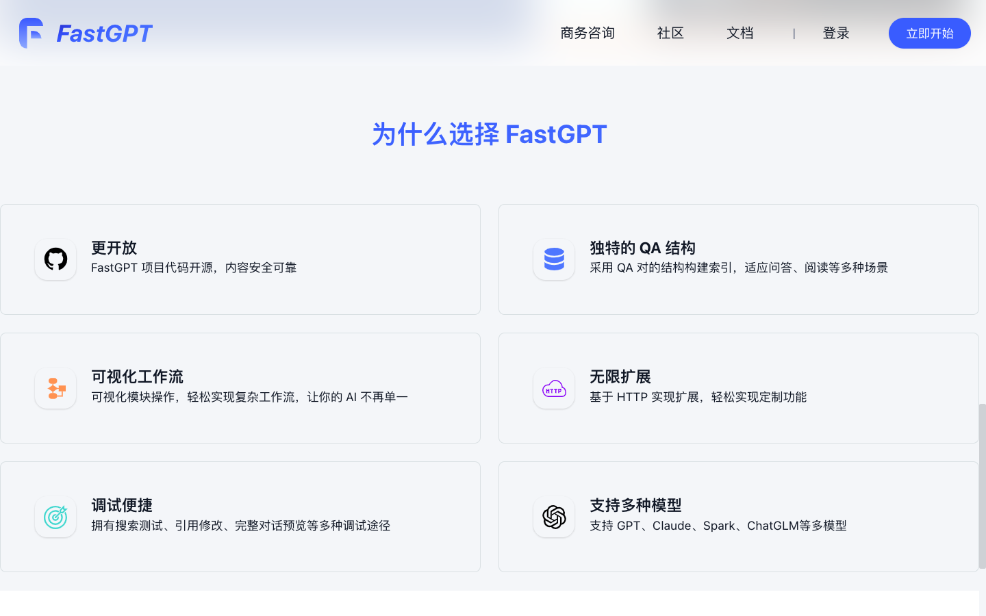Click the OpenAI logo on the 支持多种模型 card

[553, 517]
